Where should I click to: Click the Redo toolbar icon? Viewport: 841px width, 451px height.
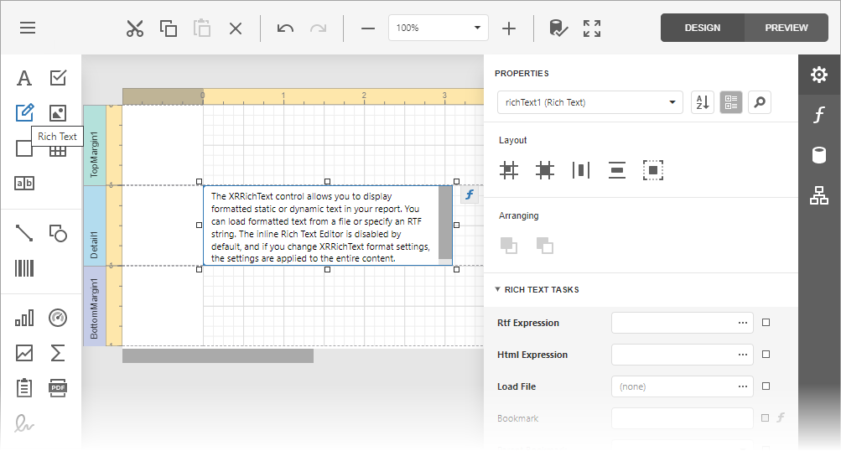[x=318, y=28]
